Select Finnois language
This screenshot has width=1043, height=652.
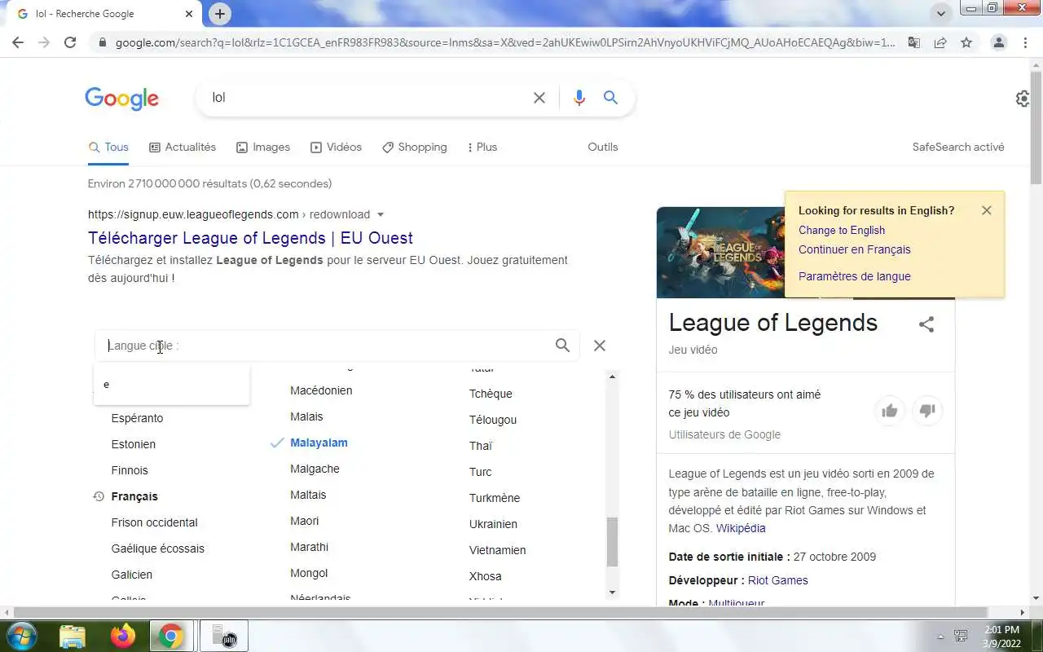point(130,471)
